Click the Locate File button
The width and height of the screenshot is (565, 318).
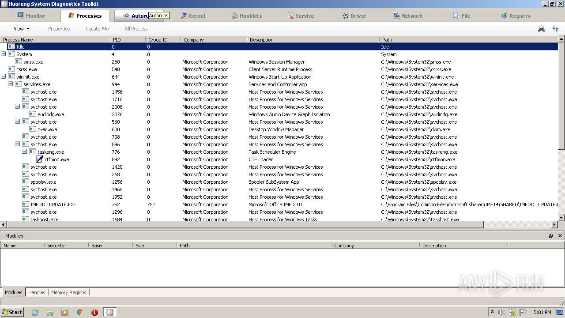point(97,29)
